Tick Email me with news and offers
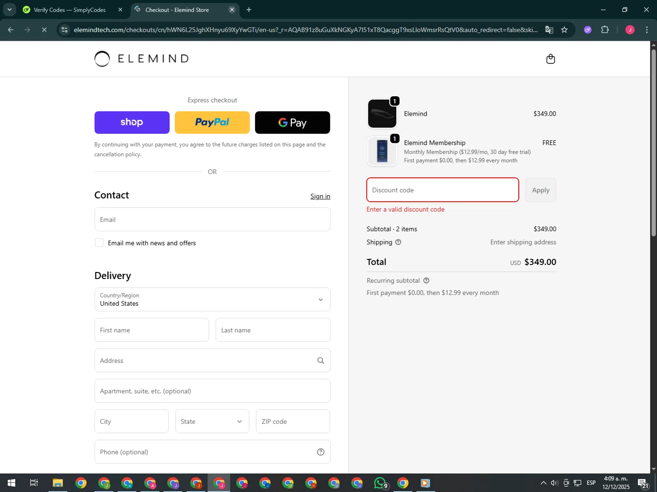This screenshot has height=492, width=657. pos(99,243)
